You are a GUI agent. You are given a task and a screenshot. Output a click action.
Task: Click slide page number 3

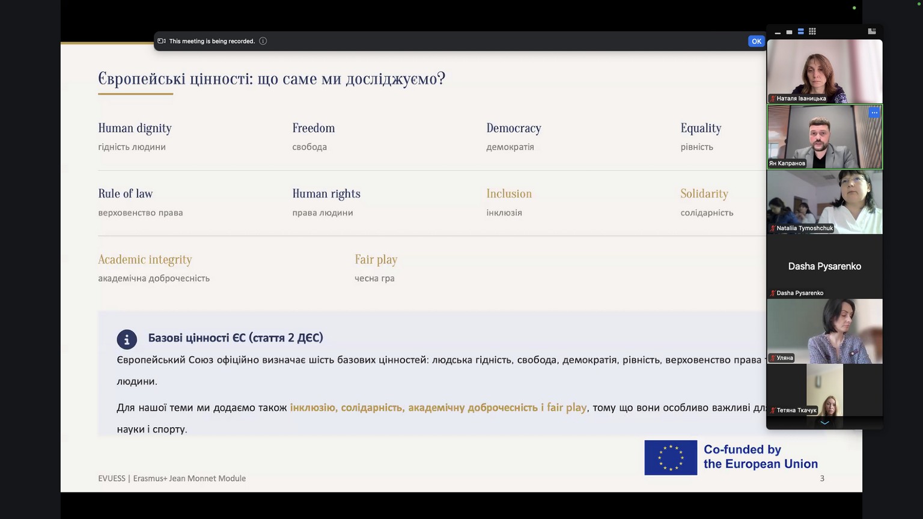coord(822,479)
